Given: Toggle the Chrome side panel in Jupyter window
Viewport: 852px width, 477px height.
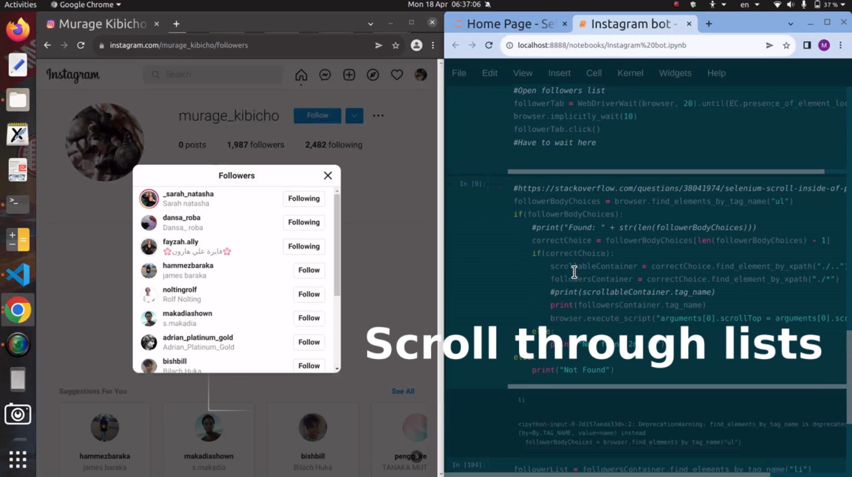Looking at the screenshot, I should pos(807,45).
